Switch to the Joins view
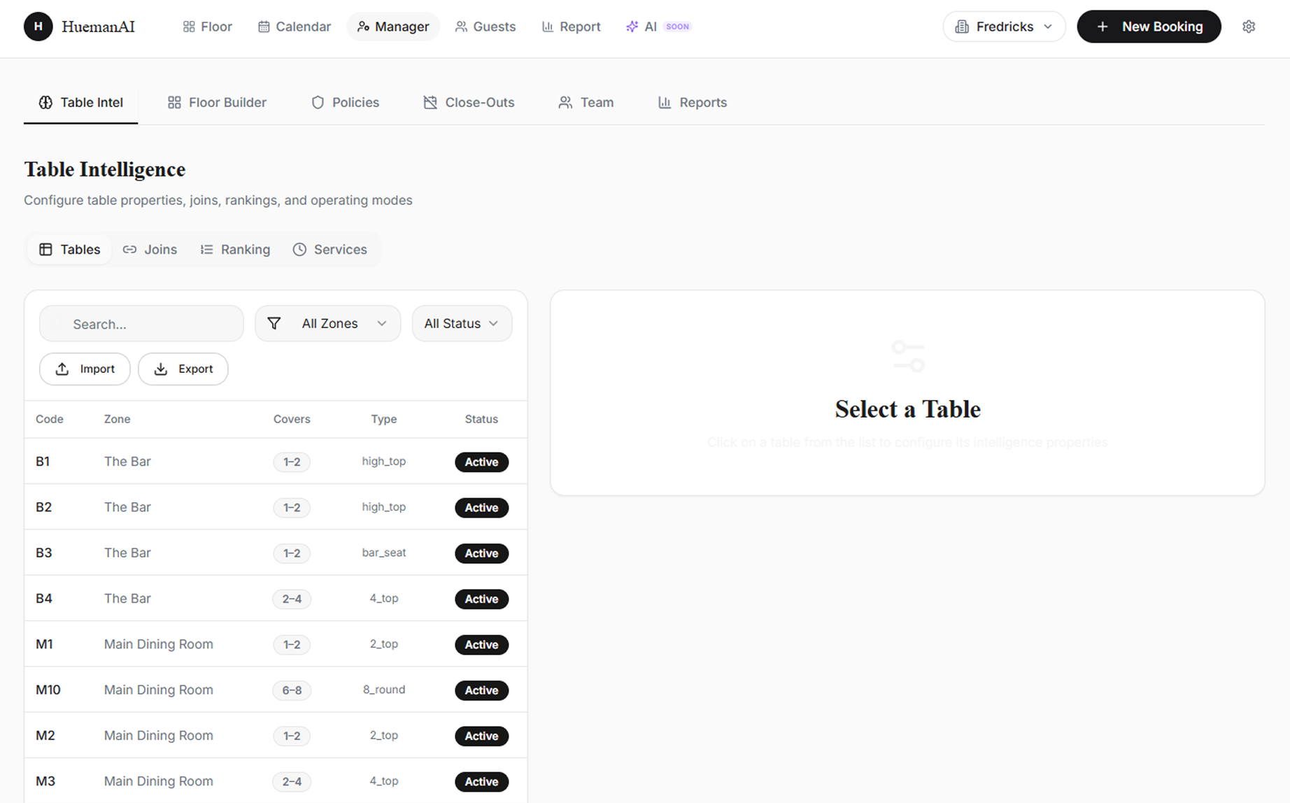 [150, 249]
